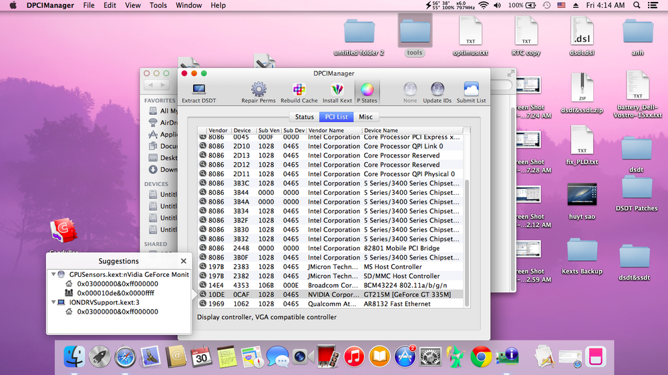The height and width of the screenshot is (375, 668).
Task: Sort by the Device Name column header
Action: coord(411,130)
